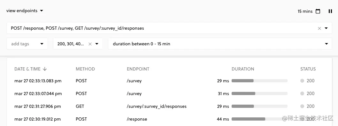Clear the status codes filter X
This screenshot has height=126, width=338.
tap(90, 44)
